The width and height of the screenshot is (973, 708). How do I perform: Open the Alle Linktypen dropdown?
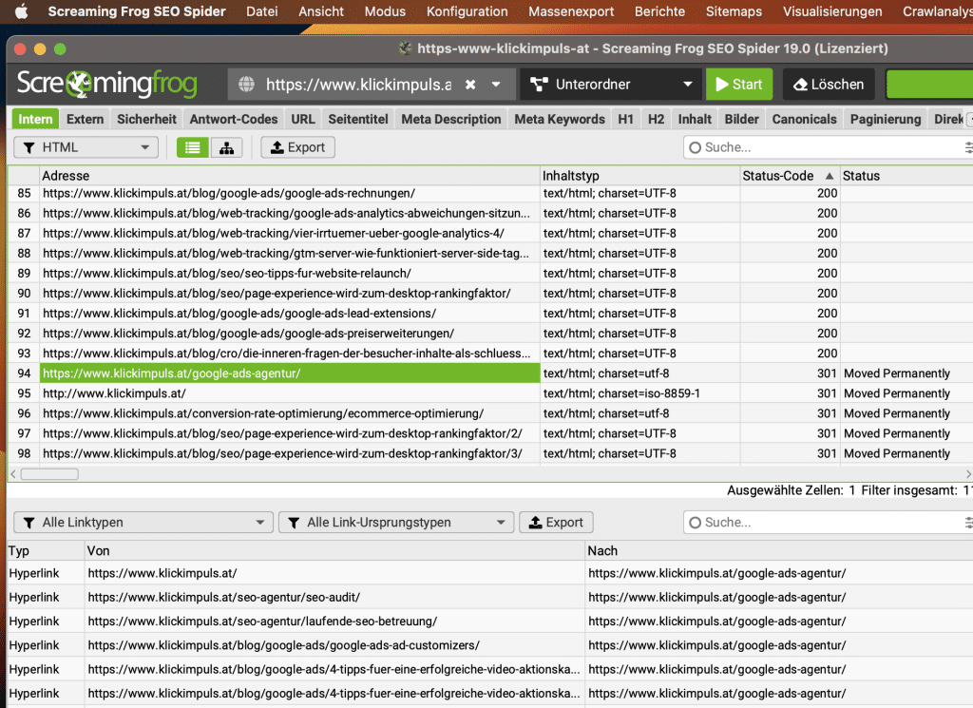[x=143, y=522]
